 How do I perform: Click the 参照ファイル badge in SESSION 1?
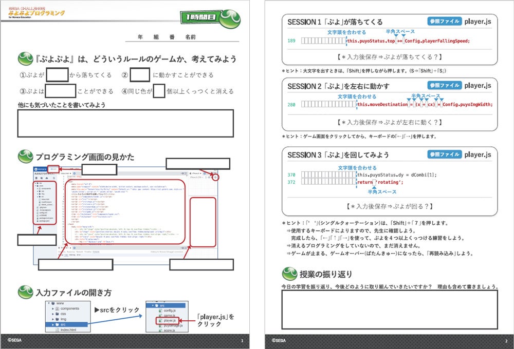coord(445,21)
